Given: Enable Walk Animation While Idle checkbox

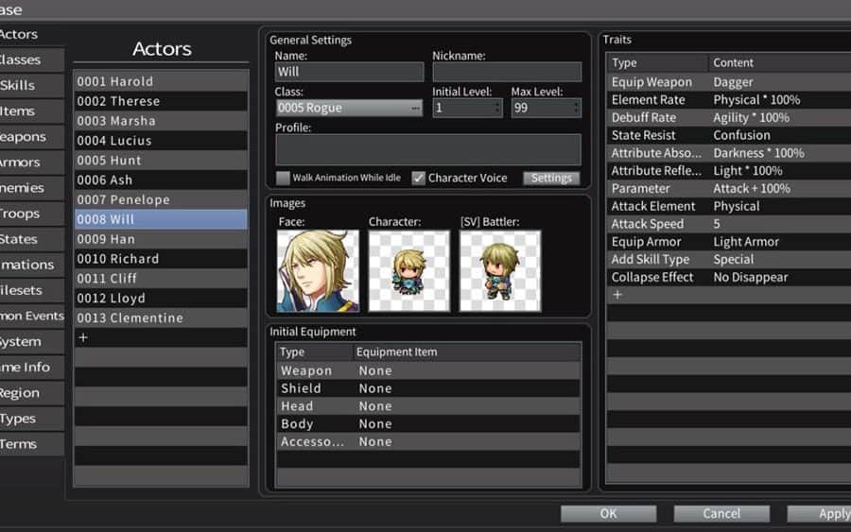Looking at the screenshot, I should click(x=283, y=178).
